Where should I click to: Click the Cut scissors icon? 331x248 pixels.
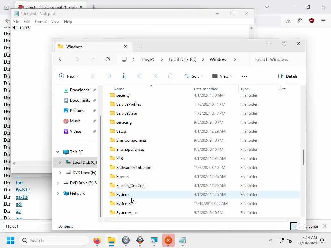93,76
